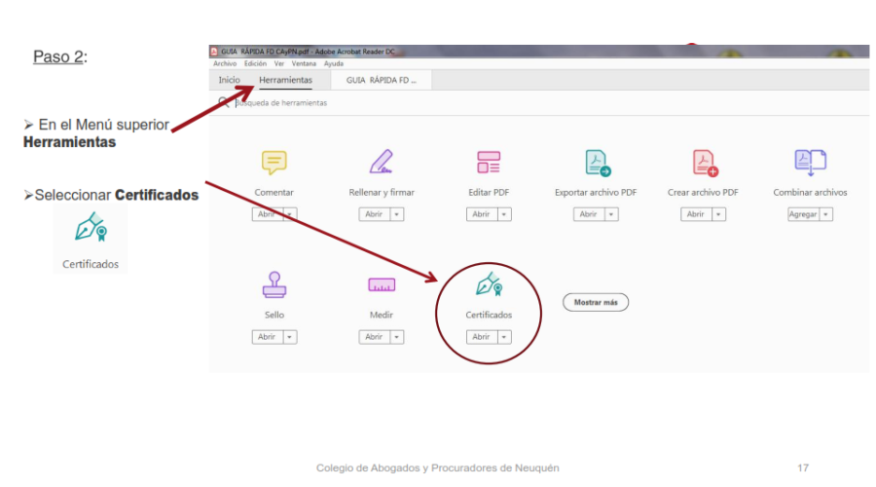Viewport: 876px width, 487px height.
Task: Click the page number 17
Action: point(803,468)
